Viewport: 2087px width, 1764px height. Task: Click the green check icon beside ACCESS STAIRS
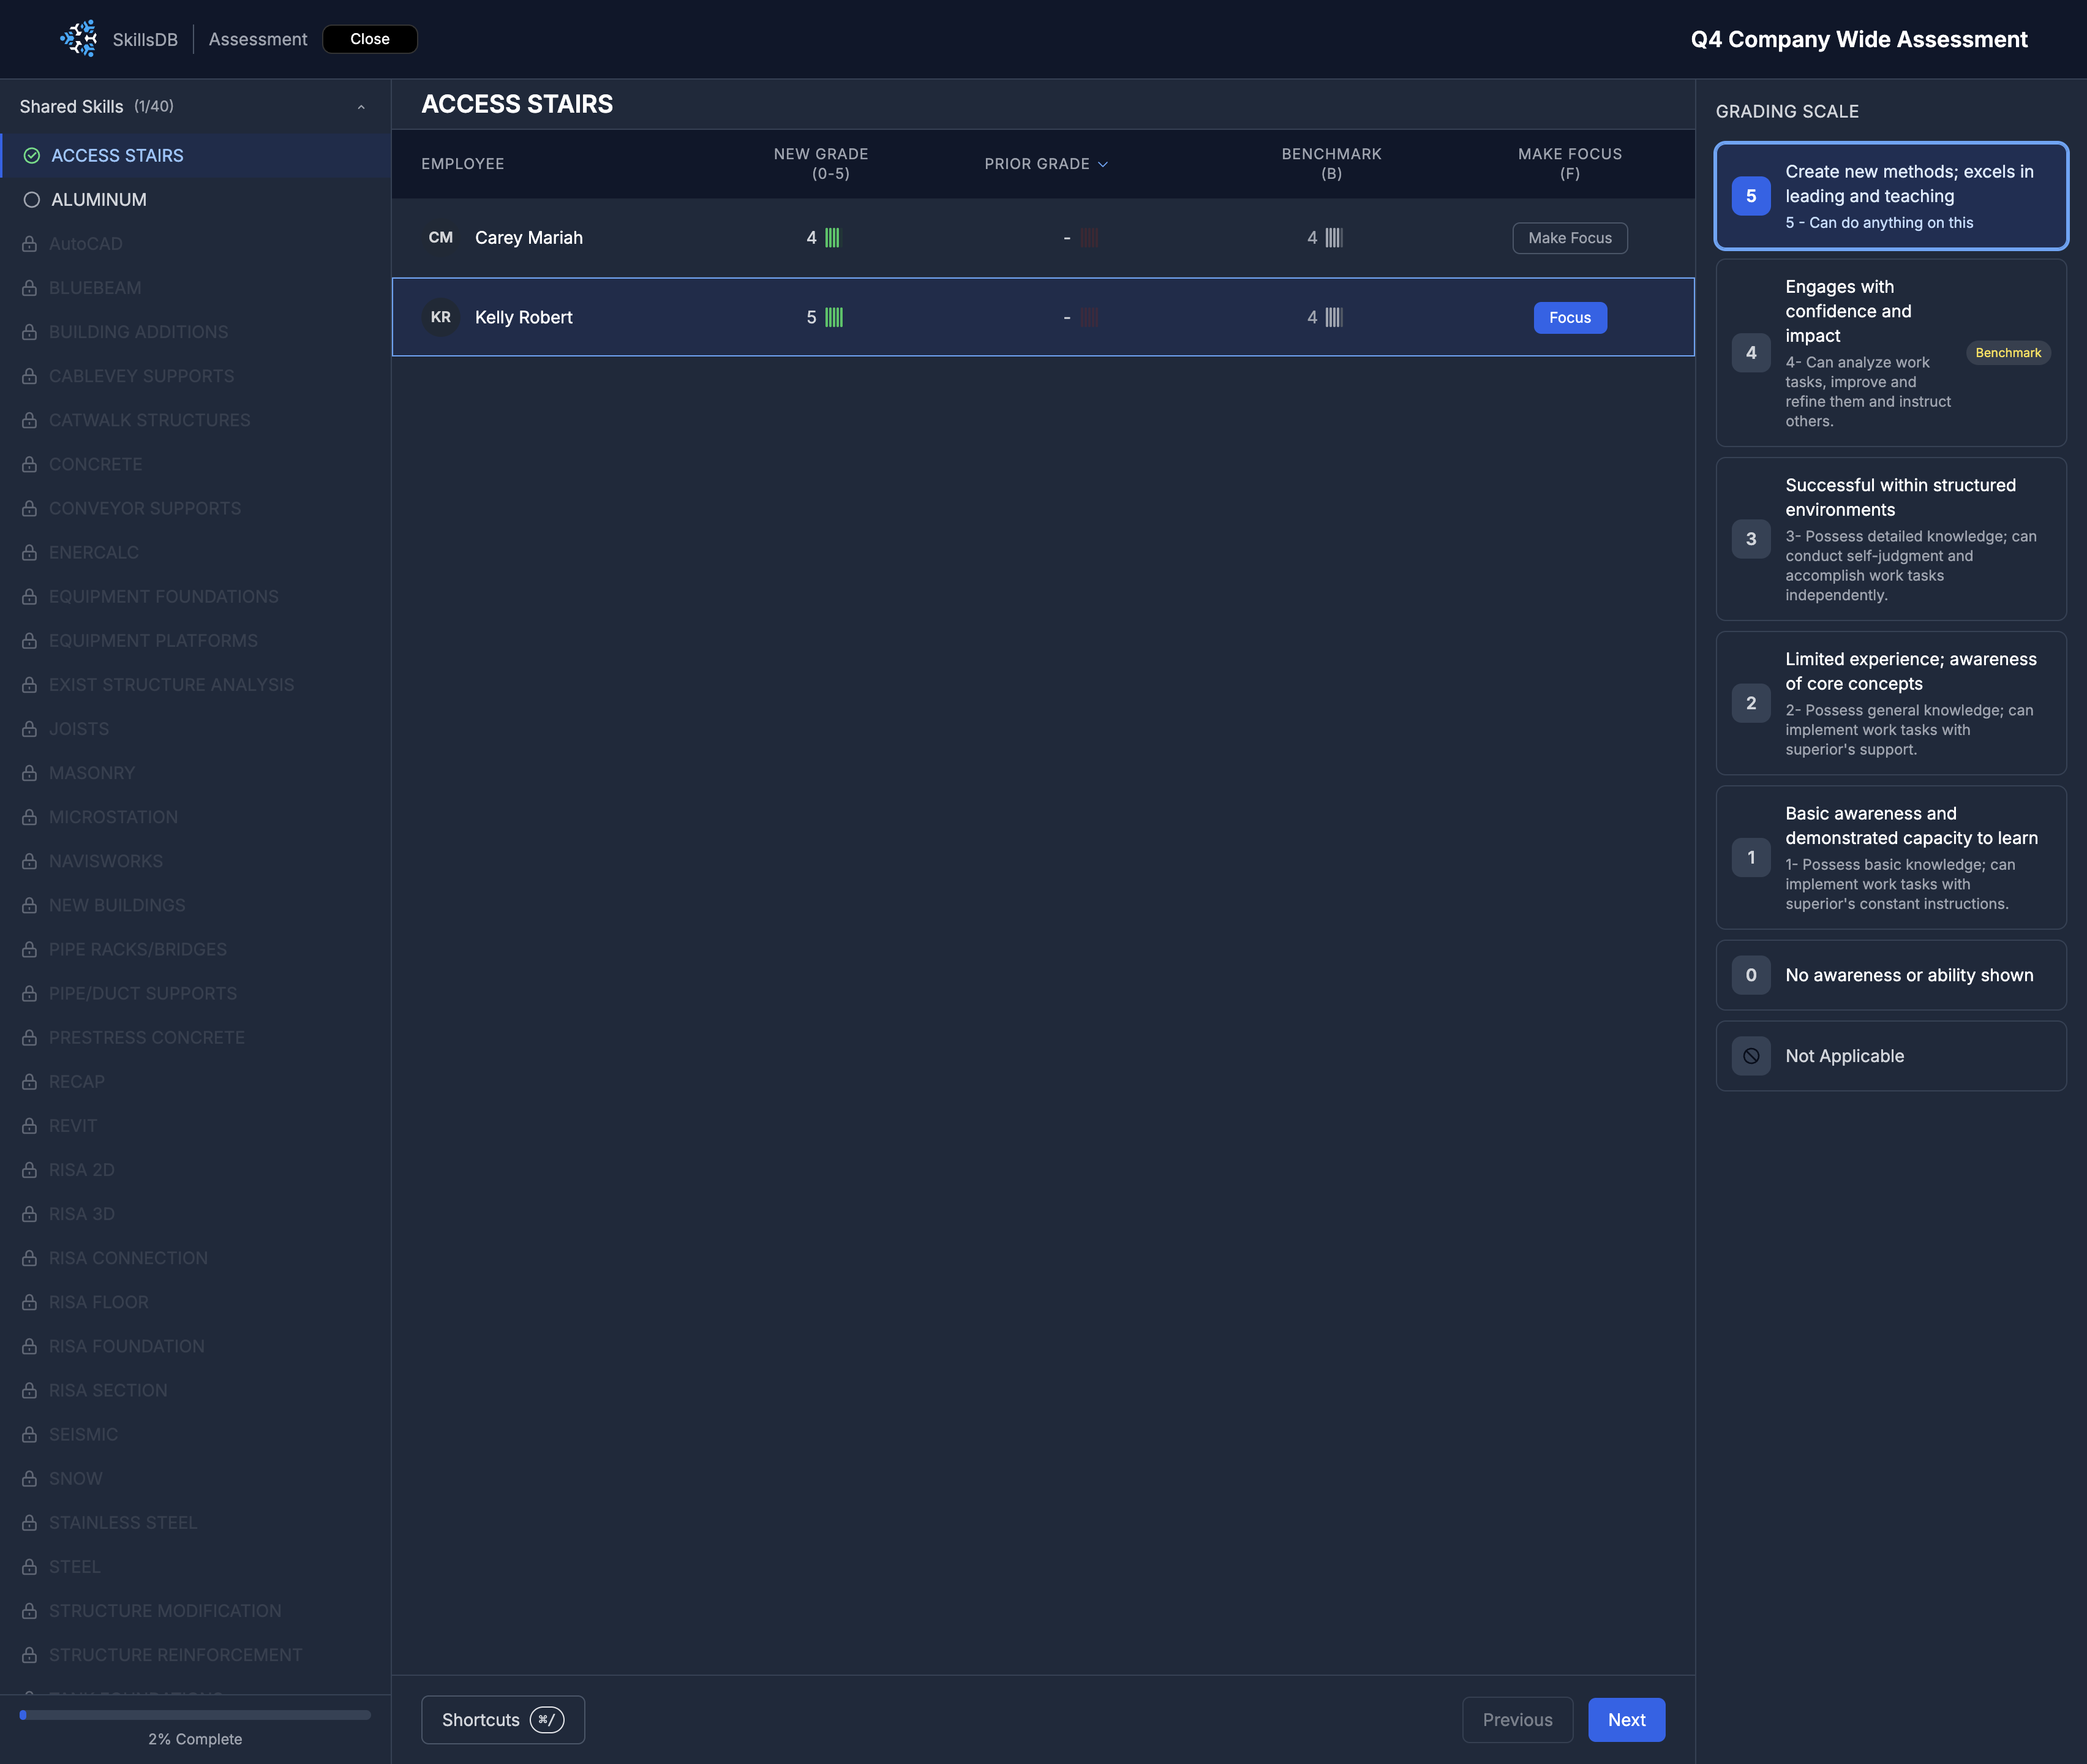click(32, 156)
